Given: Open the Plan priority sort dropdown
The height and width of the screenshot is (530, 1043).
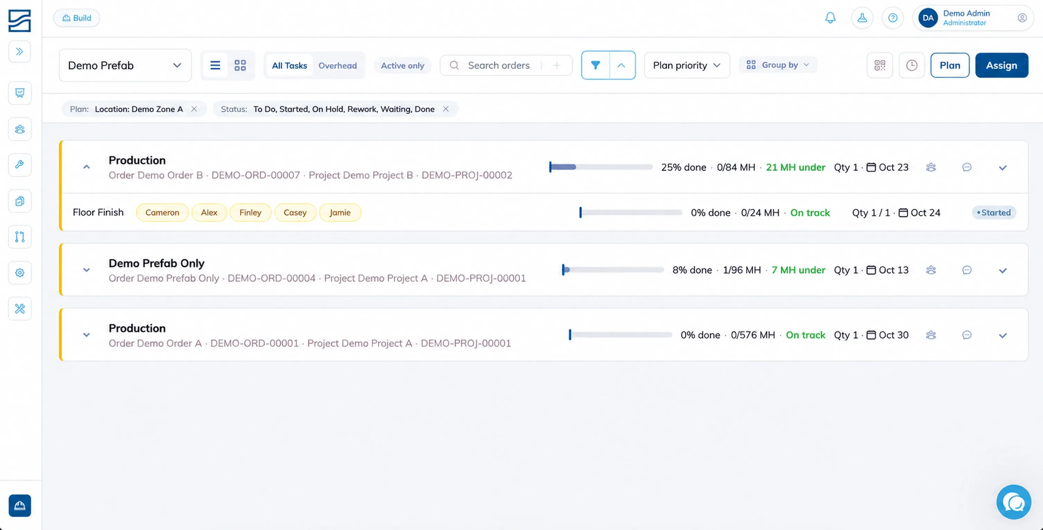Looking at the screenshot, I should 687,65.
